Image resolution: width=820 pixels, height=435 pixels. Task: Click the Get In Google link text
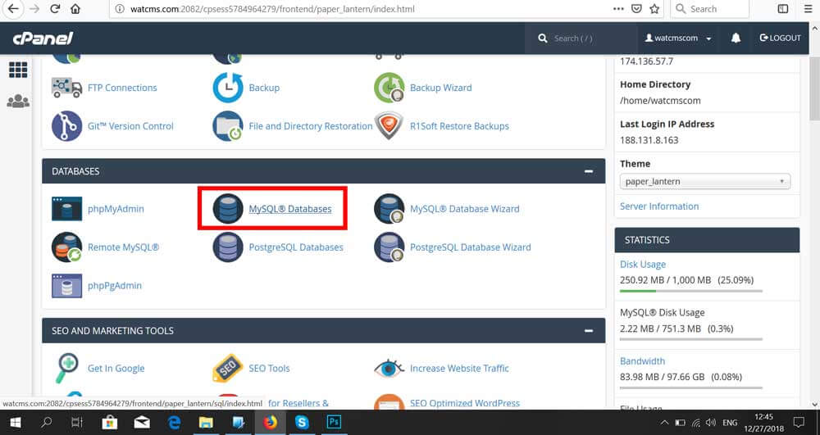(x=116, y=368)
